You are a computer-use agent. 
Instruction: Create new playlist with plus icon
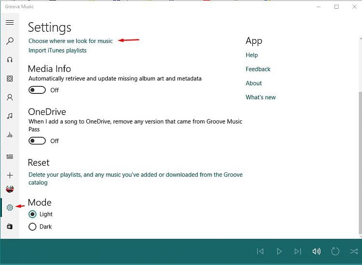click(x=10, y=175)
